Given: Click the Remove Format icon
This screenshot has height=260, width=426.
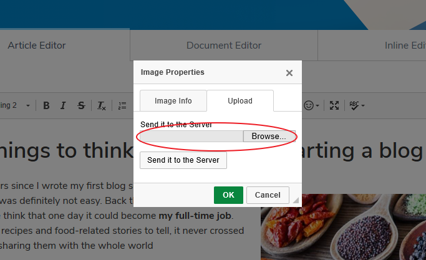Looking at the screenshot, I should point(101,105).
